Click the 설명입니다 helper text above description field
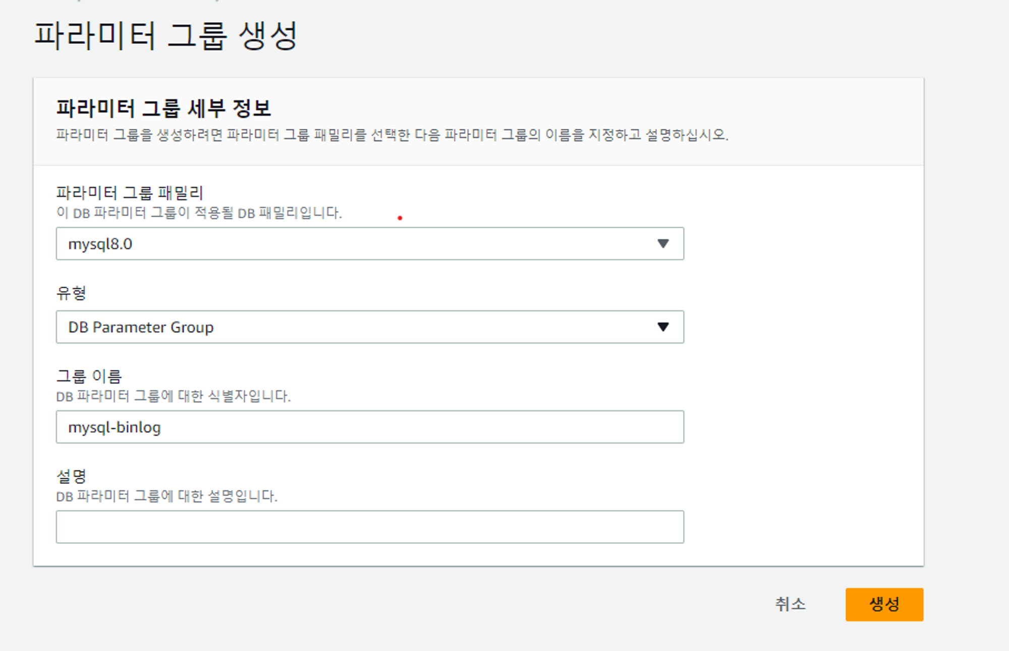The height and width of the screenshot is (651, 1009). tap(166, 496)
